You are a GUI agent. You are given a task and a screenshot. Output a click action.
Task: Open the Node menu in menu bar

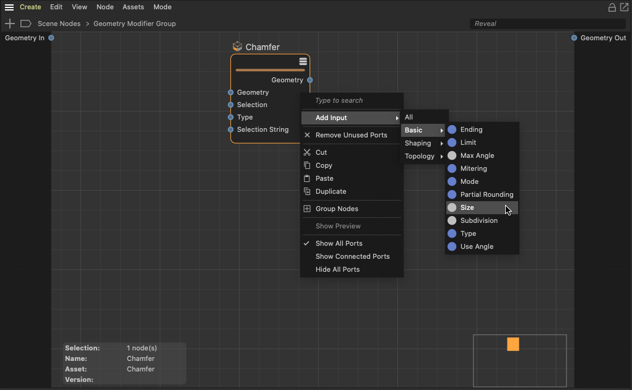pyautogui.click(x=105, y=7)
